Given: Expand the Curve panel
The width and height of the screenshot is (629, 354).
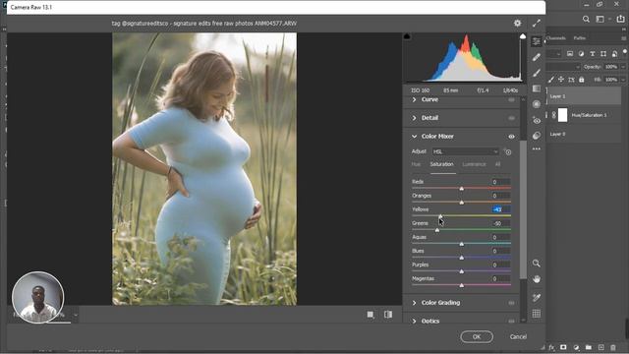Looking at the screenshot, I should pos(414,99).
